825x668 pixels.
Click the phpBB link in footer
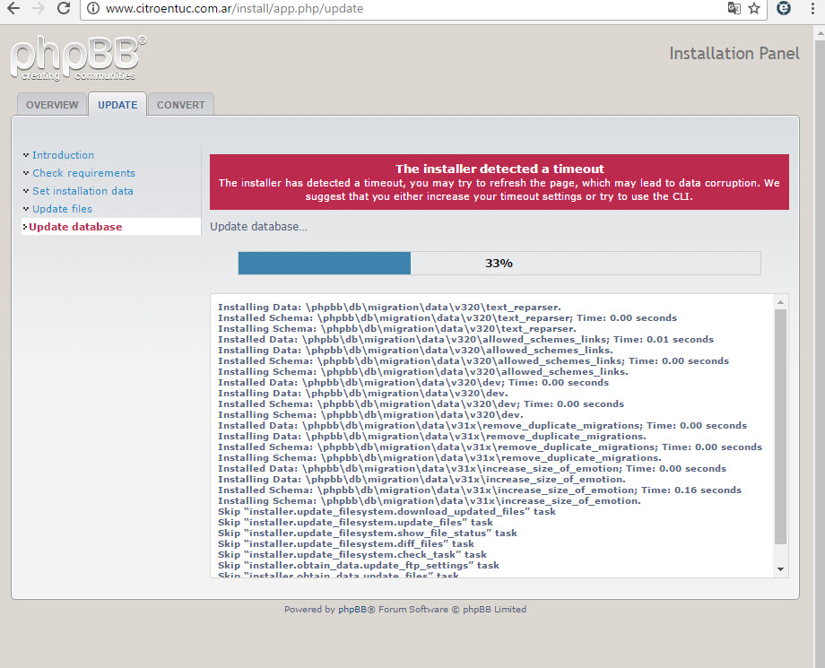click(350, 610)
